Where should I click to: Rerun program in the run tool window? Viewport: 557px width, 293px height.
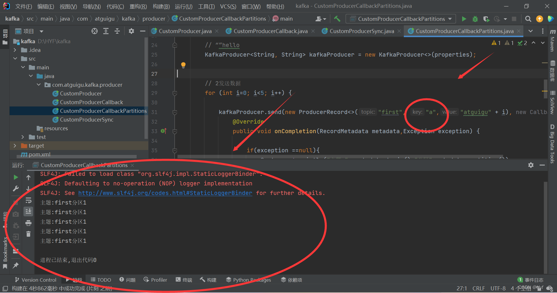[x=16, y=177]
